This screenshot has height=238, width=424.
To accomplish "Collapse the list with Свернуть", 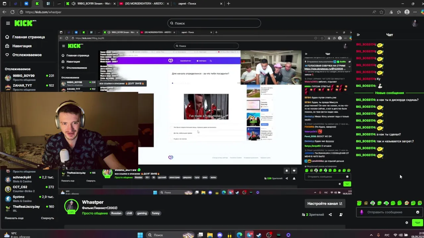I will point(47,218).
